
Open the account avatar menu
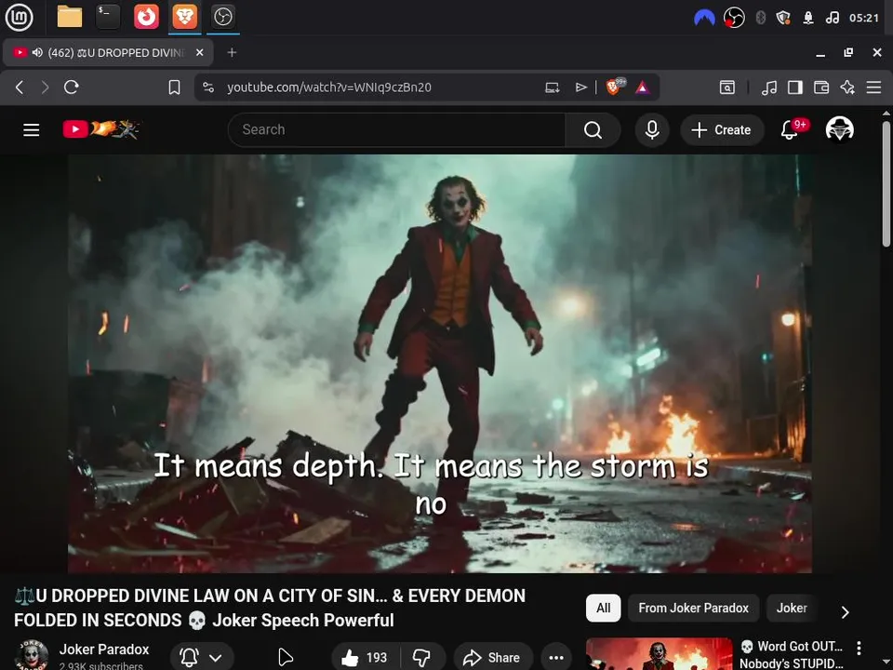coord(839,129)
